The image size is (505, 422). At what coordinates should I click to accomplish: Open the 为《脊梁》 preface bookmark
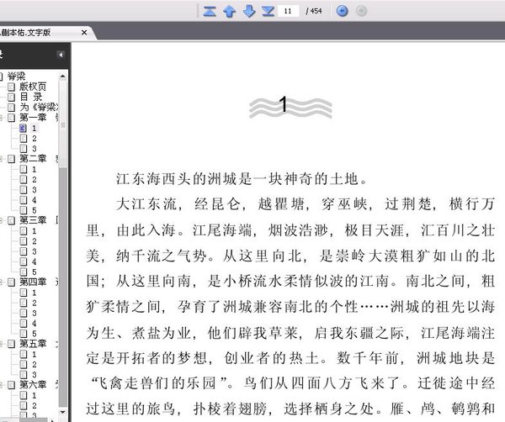[39, 107]
